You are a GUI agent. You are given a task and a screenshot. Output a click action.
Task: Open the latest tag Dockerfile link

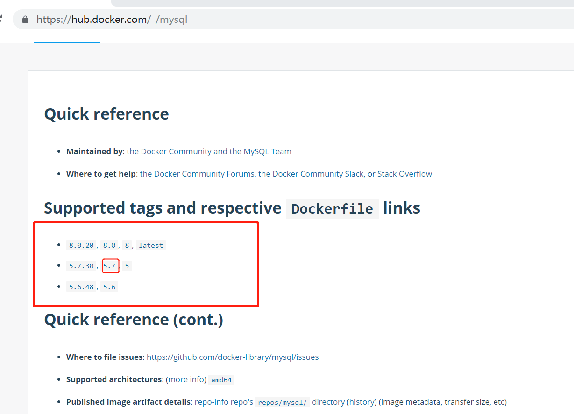pyautogui.click(x=151, y=245)
